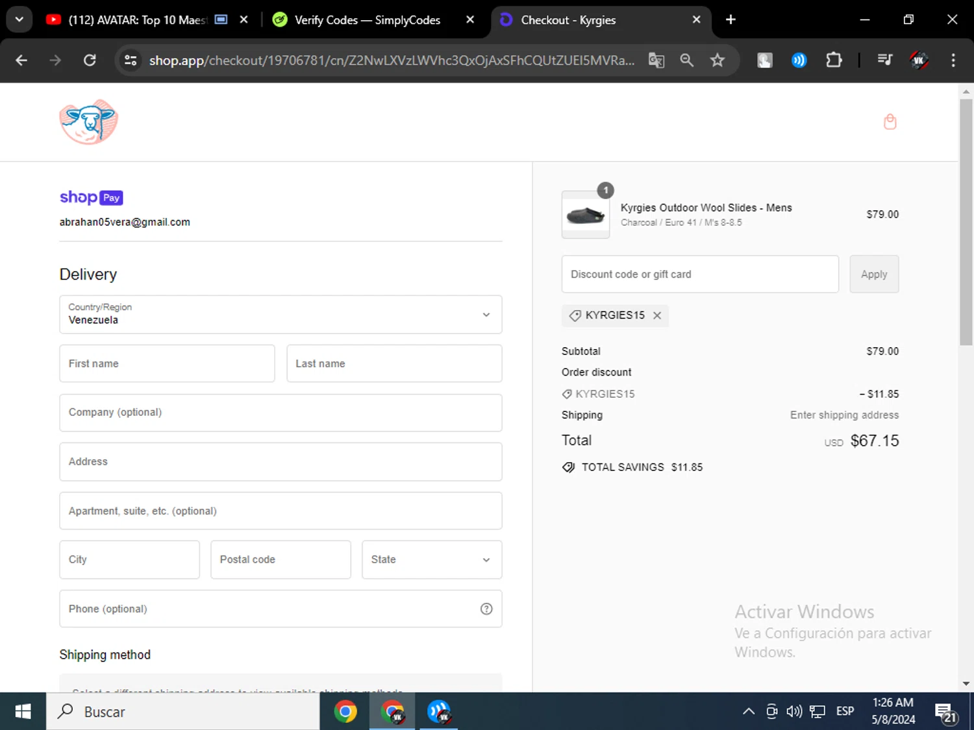
Task: Expand the State dropdown
Action: 432,559
